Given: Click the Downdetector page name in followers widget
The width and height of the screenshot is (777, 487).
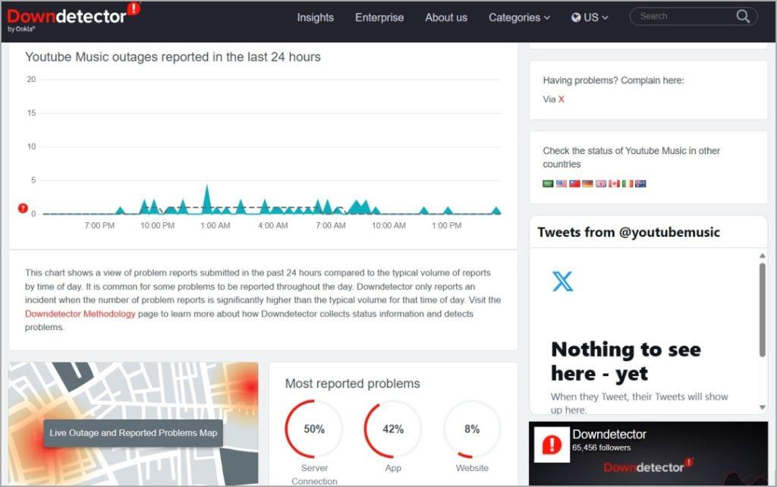Looking at the screenshot, I should tap(609, 435).
